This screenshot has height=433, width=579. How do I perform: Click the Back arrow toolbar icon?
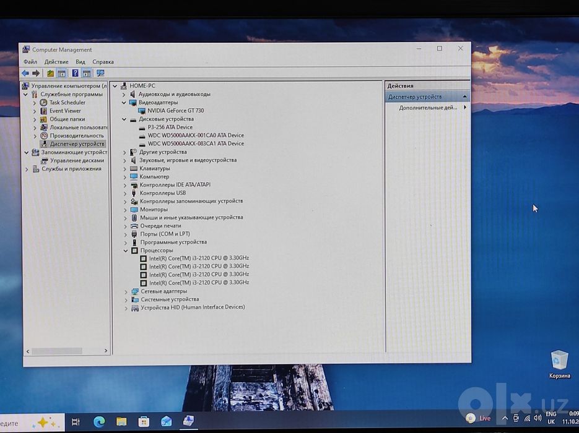[x=25, y=73]
